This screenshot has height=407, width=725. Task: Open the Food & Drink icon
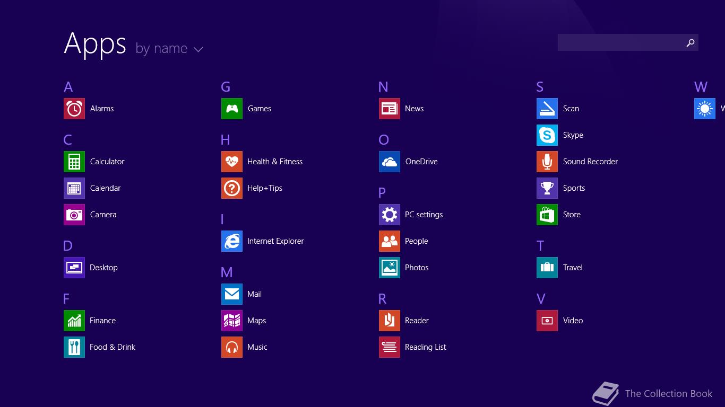click(74, 347)
